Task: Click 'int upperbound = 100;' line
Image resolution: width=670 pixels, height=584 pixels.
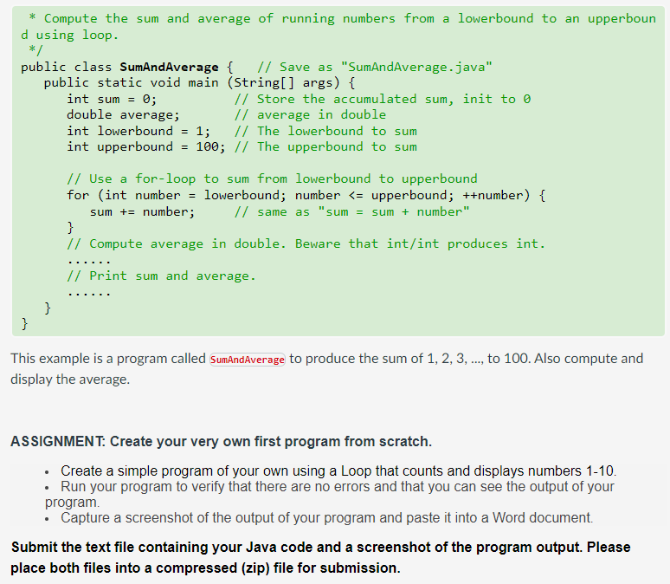Action: point(145,146)
